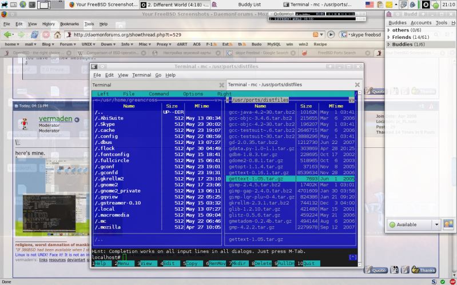The image size is (457, 285).
Task: Open the Terminal menu in terminal window
Action: tap(141, 75)
